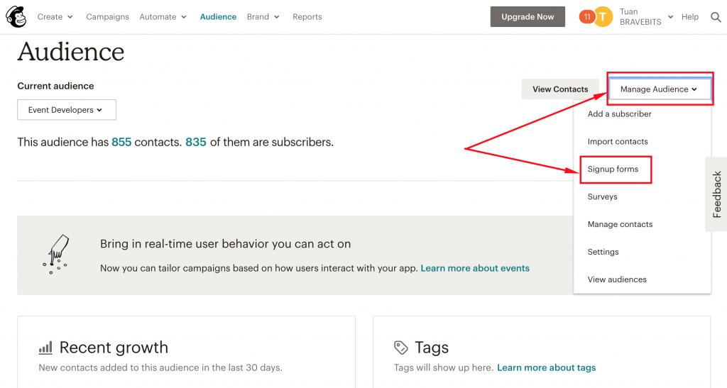Viewport: 727px width, 388px height.
Task: Click the Tags label icon
Action: tap(400, 348)
